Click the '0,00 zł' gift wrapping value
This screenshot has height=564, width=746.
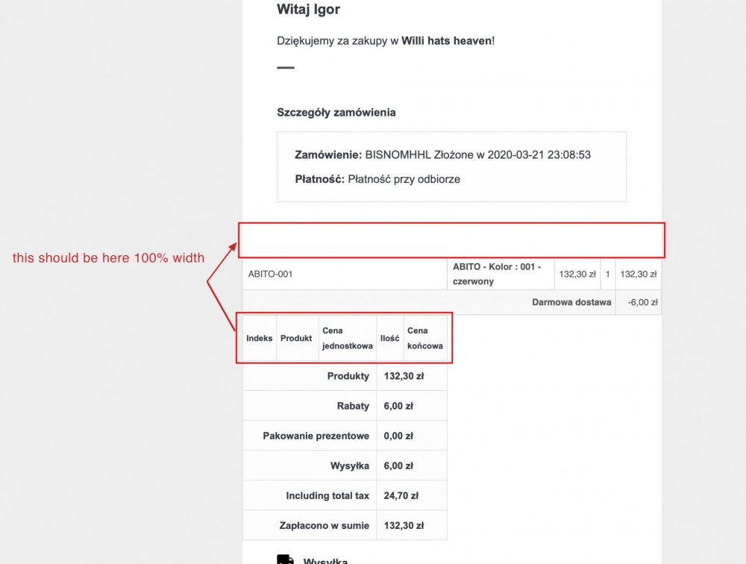(x=398, y=436)
